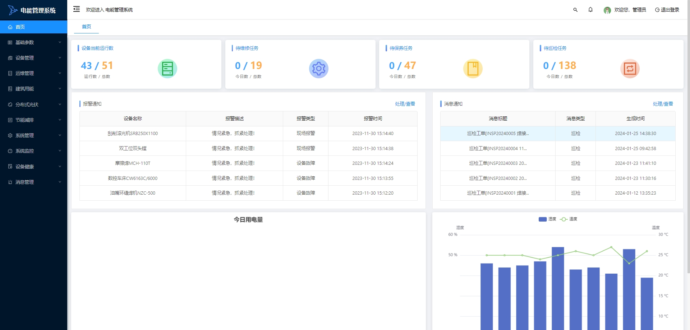The width and height of the screenshot is (690, 330).
Task: Select alarm row 数控车床CW6163C/6000
Action: pyautogui.click(x=248, y=178)
